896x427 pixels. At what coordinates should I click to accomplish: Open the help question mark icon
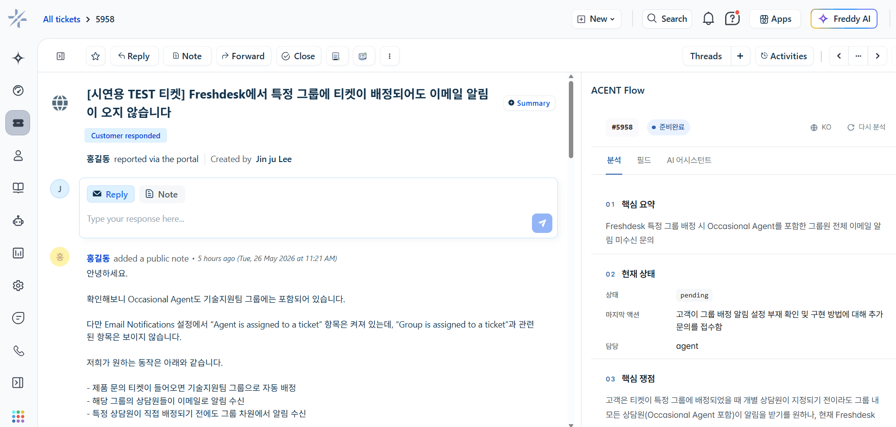pyautogui.click(x=732, y=19)
